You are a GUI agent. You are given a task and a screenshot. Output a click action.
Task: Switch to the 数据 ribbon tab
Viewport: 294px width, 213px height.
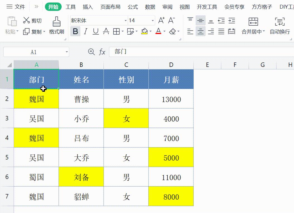[x=150, y=7]
